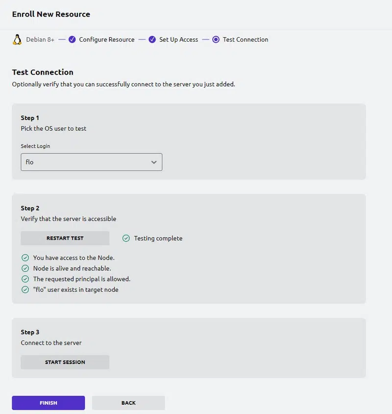Click checkmark beside "flo user exists" message
Screen dimensions: 392x414
(25, 289)
